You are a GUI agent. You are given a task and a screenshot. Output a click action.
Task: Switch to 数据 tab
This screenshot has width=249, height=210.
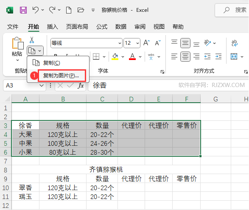tap(121, 27)
